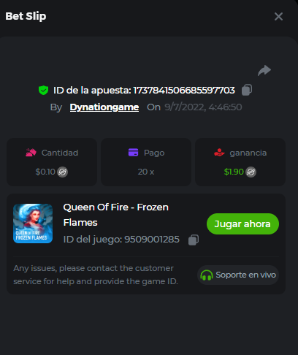Click the coin icon beside $0.10
The height and width of the screenshot is (355, 298).
[62, 172]
